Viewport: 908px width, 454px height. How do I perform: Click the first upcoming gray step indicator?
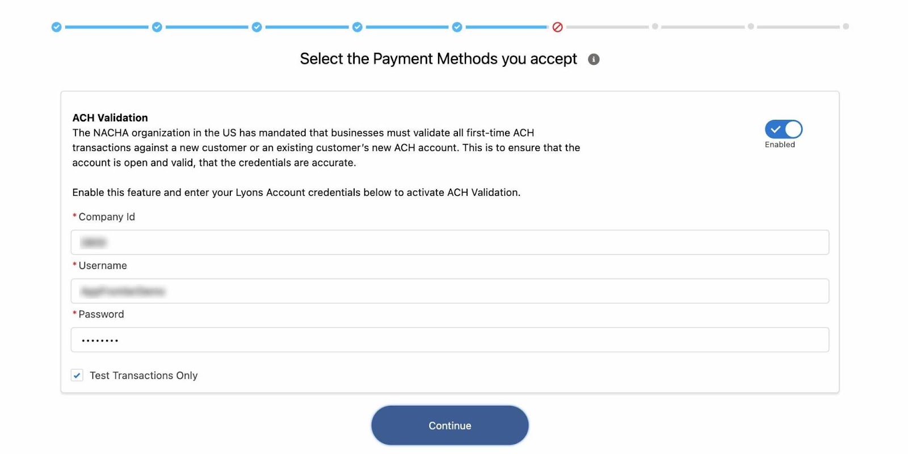[x=656, y=26]
